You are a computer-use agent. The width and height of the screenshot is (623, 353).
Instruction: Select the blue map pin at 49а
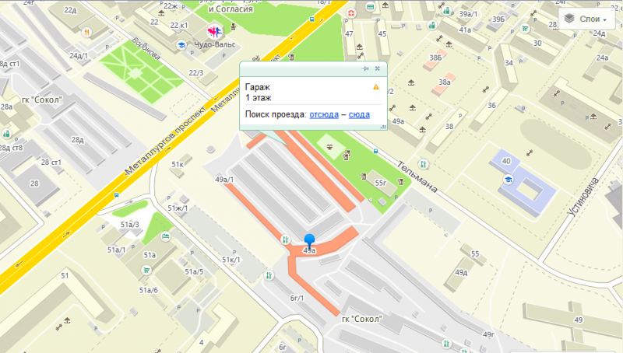click(309, 242)
